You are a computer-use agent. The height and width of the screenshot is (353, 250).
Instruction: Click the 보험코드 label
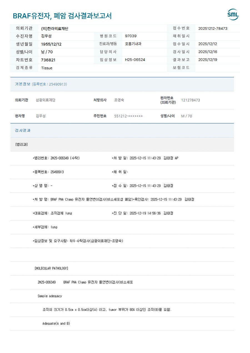[181, 68]
